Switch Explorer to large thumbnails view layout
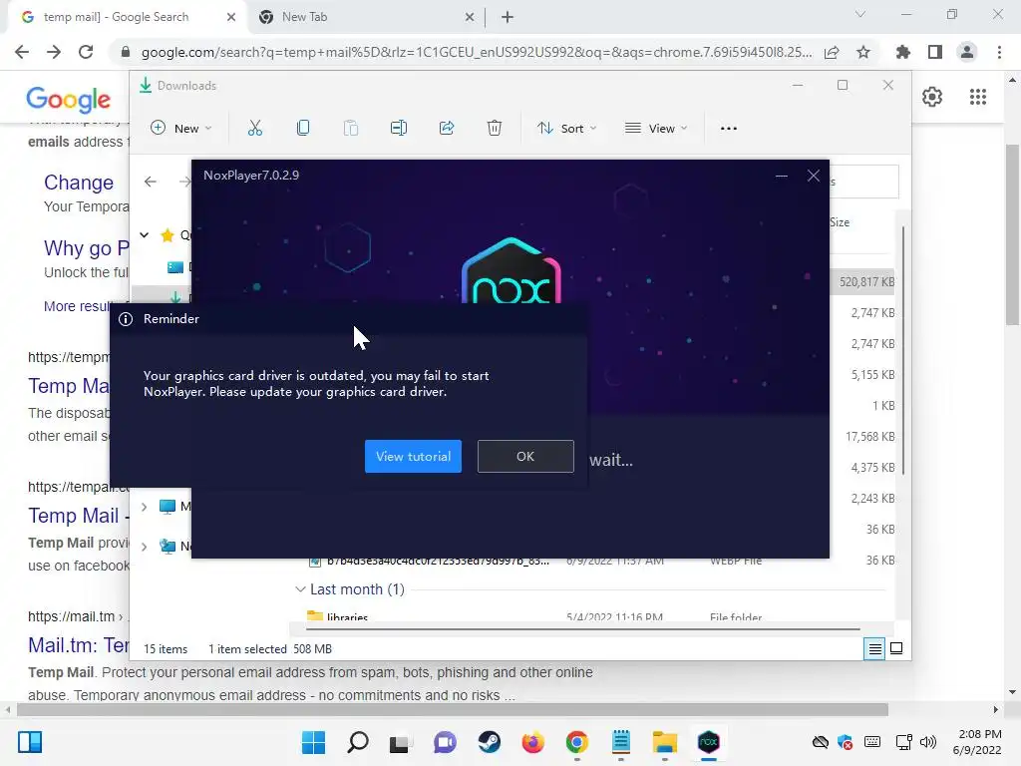The image size is (1021, 766). click(x=896, y=648)
